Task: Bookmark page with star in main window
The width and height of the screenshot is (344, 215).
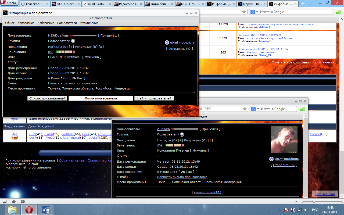Action: 244,12
